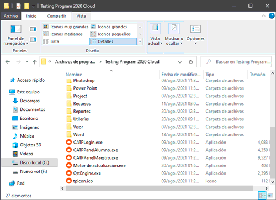Click the tpicon.ico file icon
Viewport: 276px width, 200px height.
pyautogui.click(x=69, y=181)
